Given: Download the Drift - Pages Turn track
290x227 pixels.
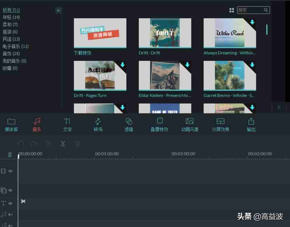Looking at the screenshot, I should coord(122,65).
